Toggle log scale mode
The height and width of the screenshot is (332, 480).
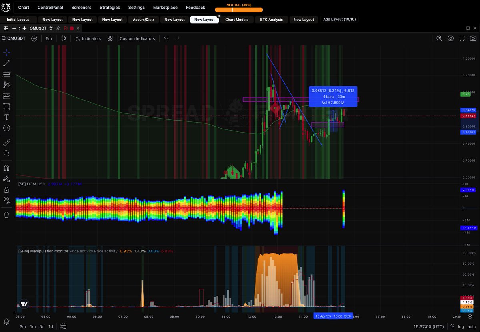coord(461,326)
